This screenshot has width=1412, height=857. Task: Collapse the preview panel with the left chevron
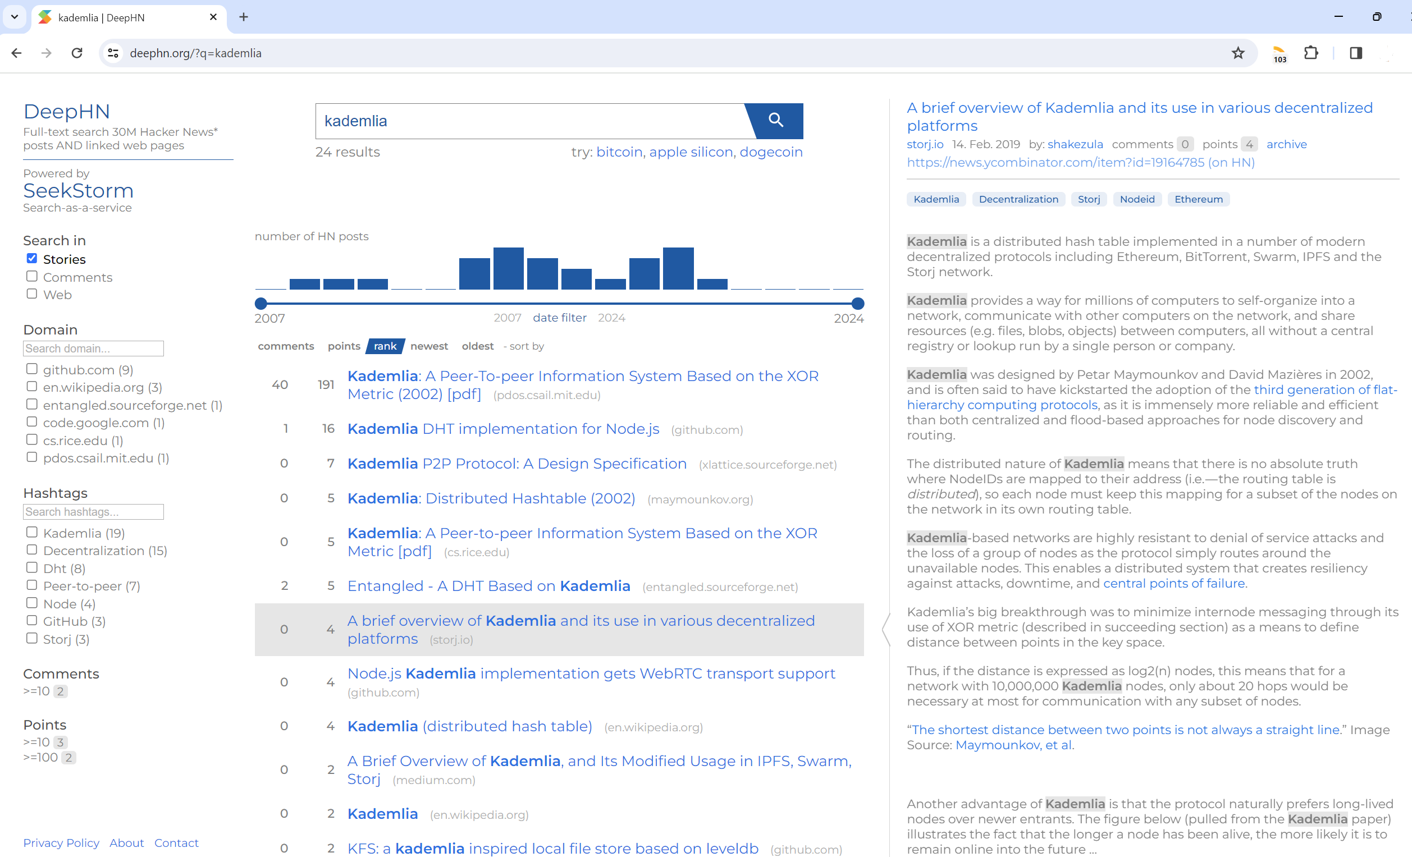click(x=886, y=629)
